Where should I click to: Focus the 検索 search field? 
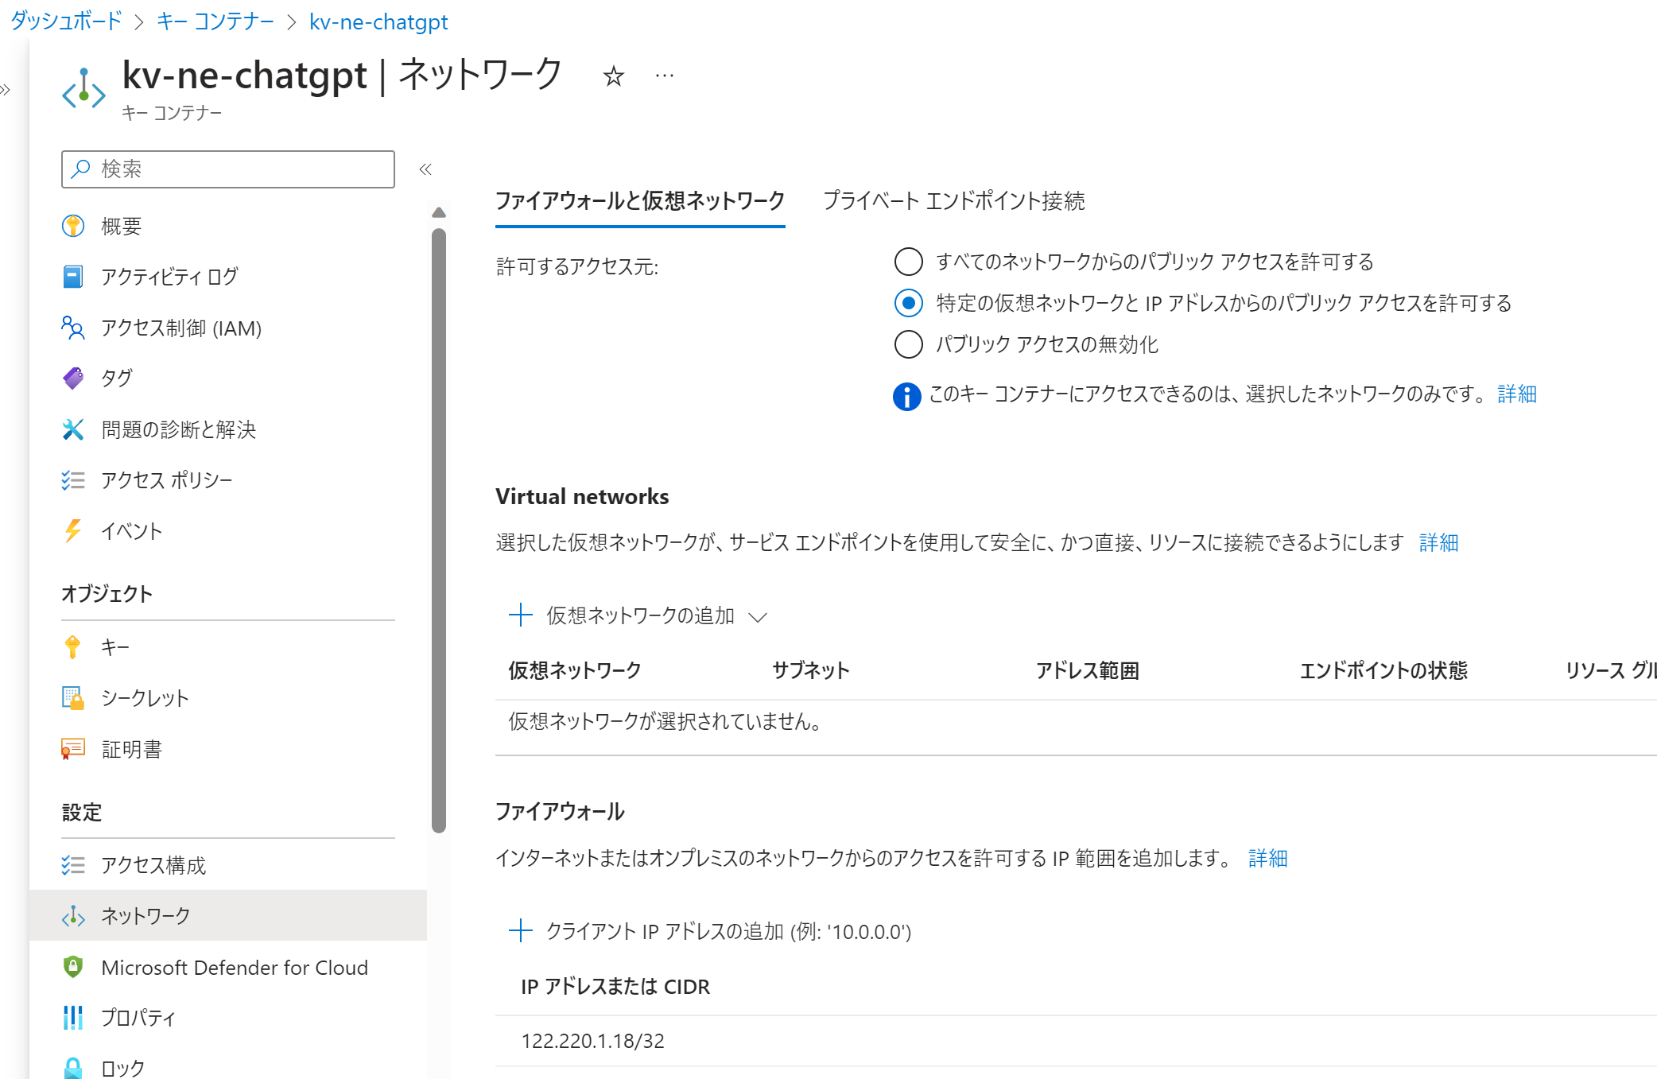coord(239,169)
